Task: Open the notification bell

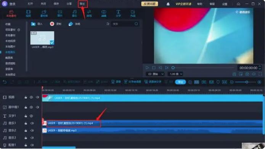Action: click(x=168, y=4)
